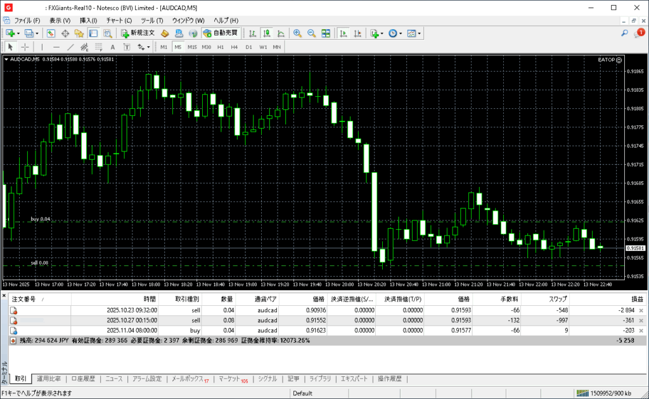Viewport: 649px width, 399px height.
Task: Select the H1 timeframe button
Action: [221, 47]
